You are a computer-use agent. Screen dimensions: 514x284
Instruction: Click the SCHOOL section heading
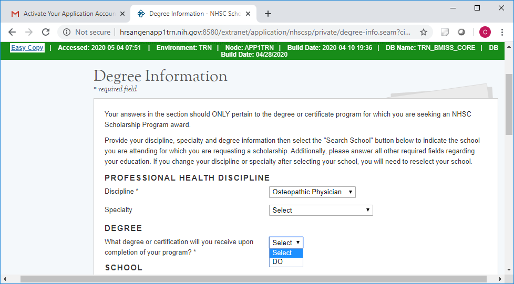[124, 268]
